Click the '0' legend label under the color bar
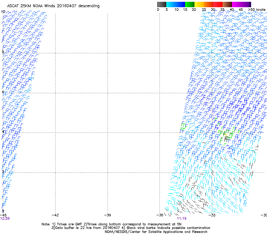The image size is (267, 234). pyautogui.click(x=158, y=9)
